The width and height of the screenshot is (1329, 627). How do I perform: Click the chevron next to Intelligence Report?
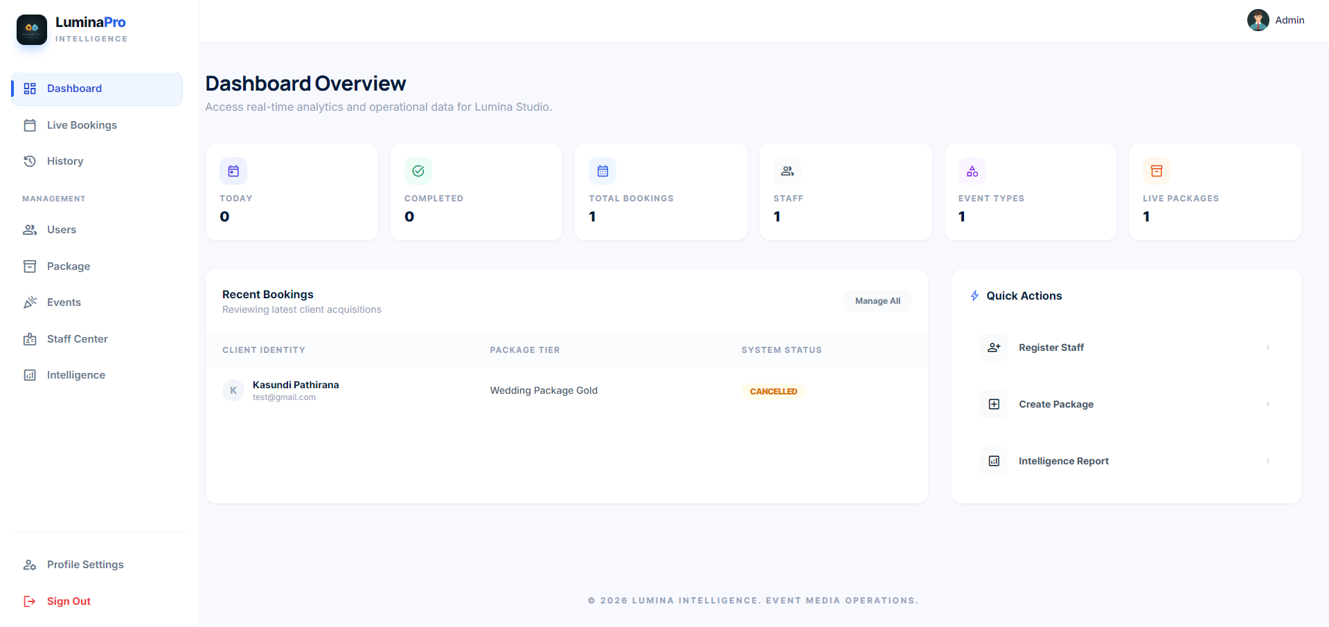tap(1267, 461)
